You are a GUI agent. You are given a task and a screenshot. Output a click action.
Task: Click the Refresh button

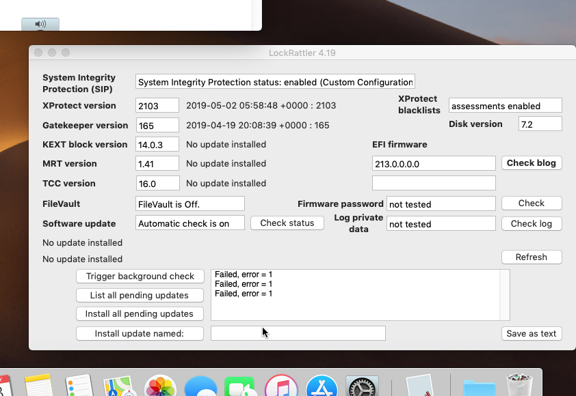coord(532,257)
